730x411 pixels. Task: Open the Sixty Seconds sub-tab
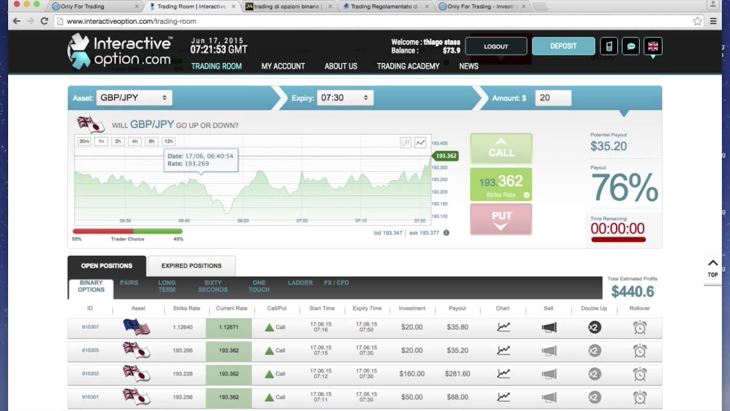coord(213,287)
